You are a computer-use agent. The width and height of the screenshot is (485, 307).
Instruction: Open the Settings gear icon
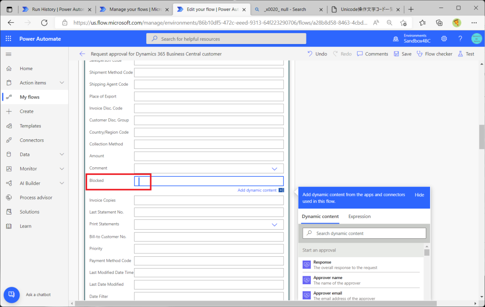(444, 39)
